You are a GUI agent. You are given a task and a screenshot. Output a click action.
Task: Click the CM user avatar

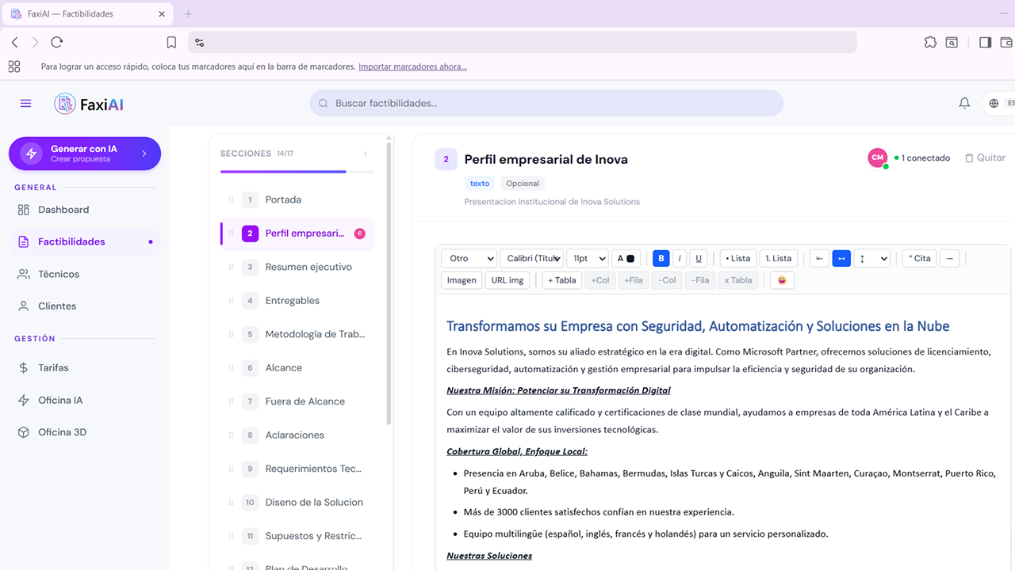point(878,158)
